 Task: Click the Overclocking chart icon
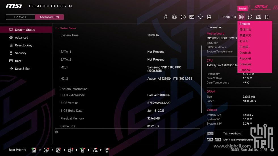(11, 45)
